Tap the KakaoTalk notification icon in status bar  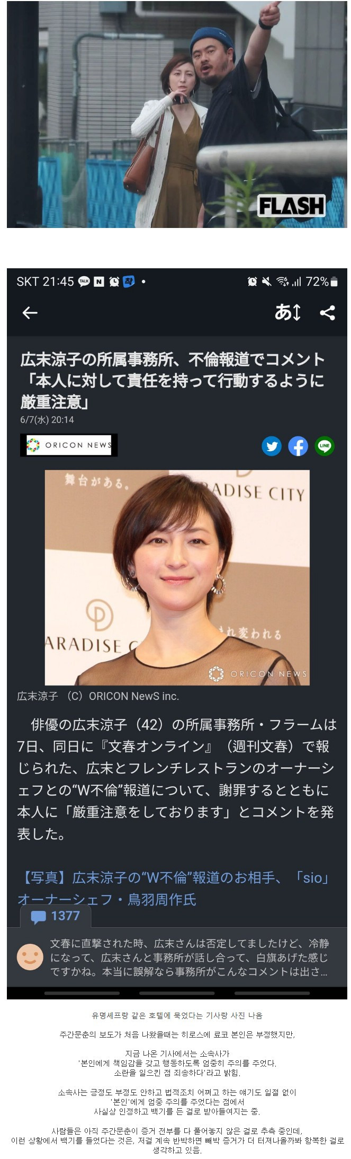(84, 282)
